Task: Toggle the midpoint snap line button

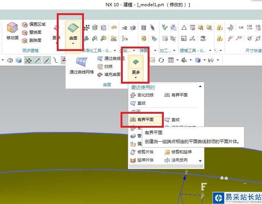Action: 47,60
